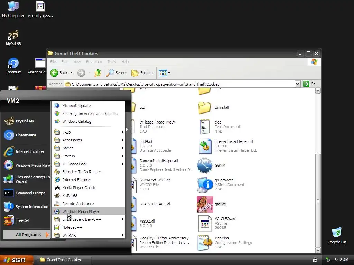The height and width of the screenshot is (265, 354).
Task: Select the GameuxInstallHelper.dll file name
Action: pyautogui.click(x=159, y=161)
